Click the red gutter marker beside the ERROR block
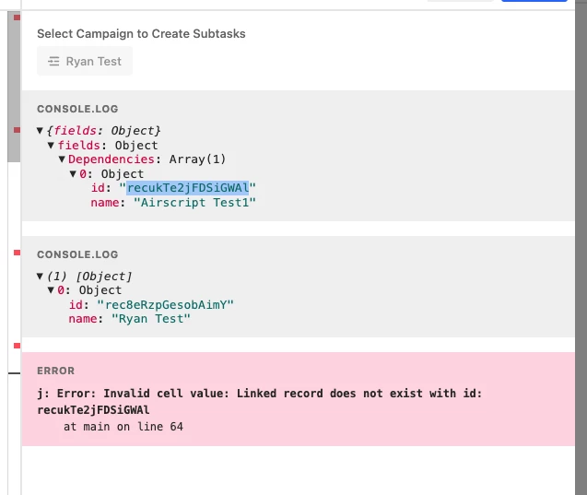Viewport: 587px width, 495px height. click(17, 346)
